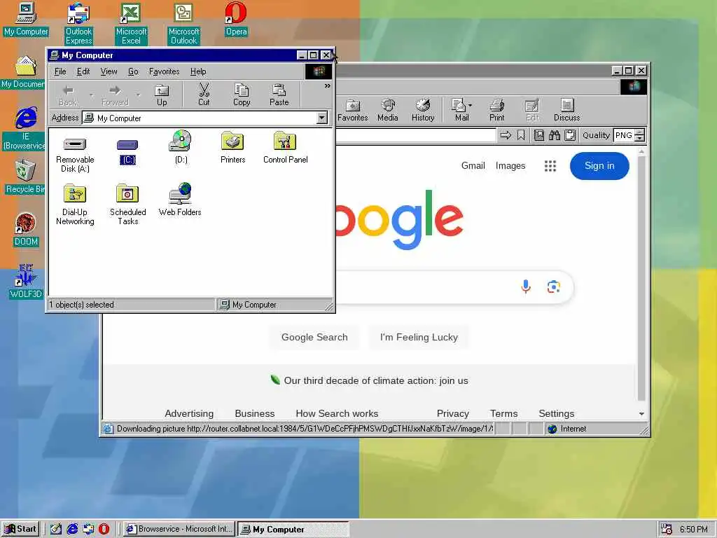Click the Quality stepper arrows
The image size is (717, 538).
[640, 135]
